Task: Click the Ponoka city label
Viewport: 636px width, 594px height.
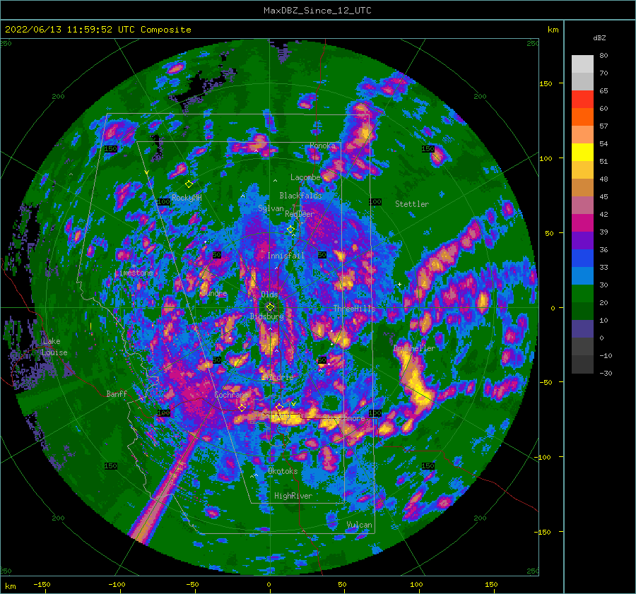Action: click(322, 145)
